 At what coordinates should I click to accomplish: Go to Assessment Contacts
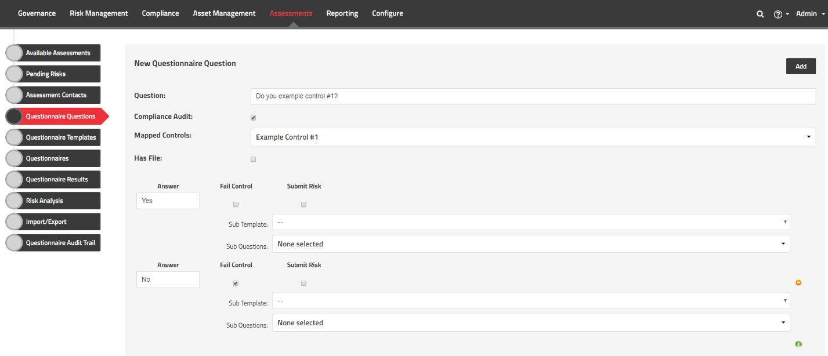(58, 95)
